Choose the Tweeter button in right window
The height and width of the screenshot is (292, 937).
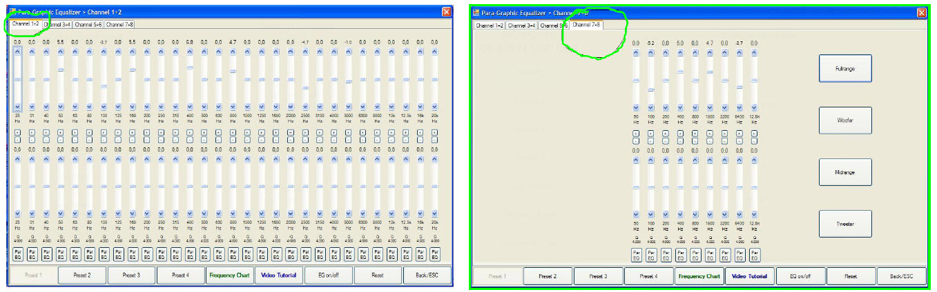pyautogui.click(x=844, y=223)
